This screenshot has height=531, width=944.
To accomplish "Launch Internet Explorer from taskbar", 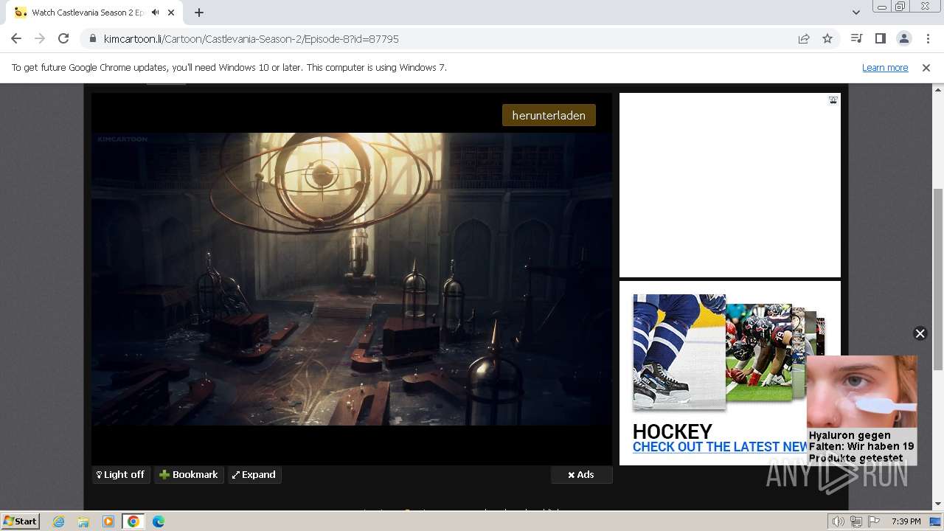I will click(x=58, y=521).
